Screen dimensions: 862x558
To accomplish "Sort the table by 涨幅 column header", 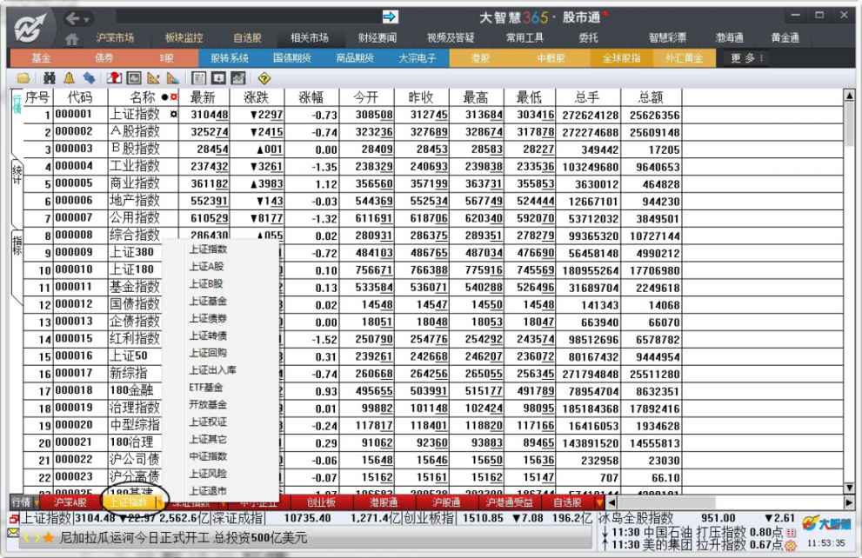I will [x=311, y=97].
